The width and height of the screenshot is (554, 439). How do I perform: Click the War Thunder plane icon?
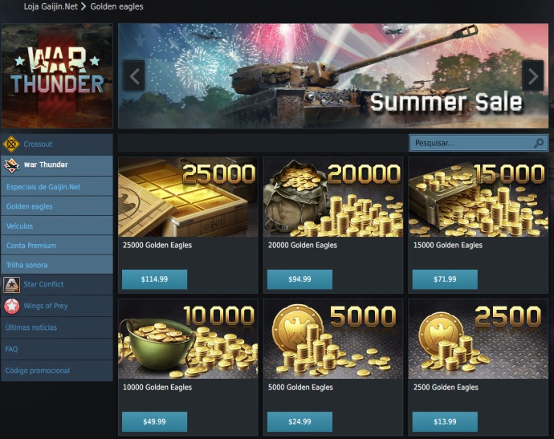(x=11, y=165)
